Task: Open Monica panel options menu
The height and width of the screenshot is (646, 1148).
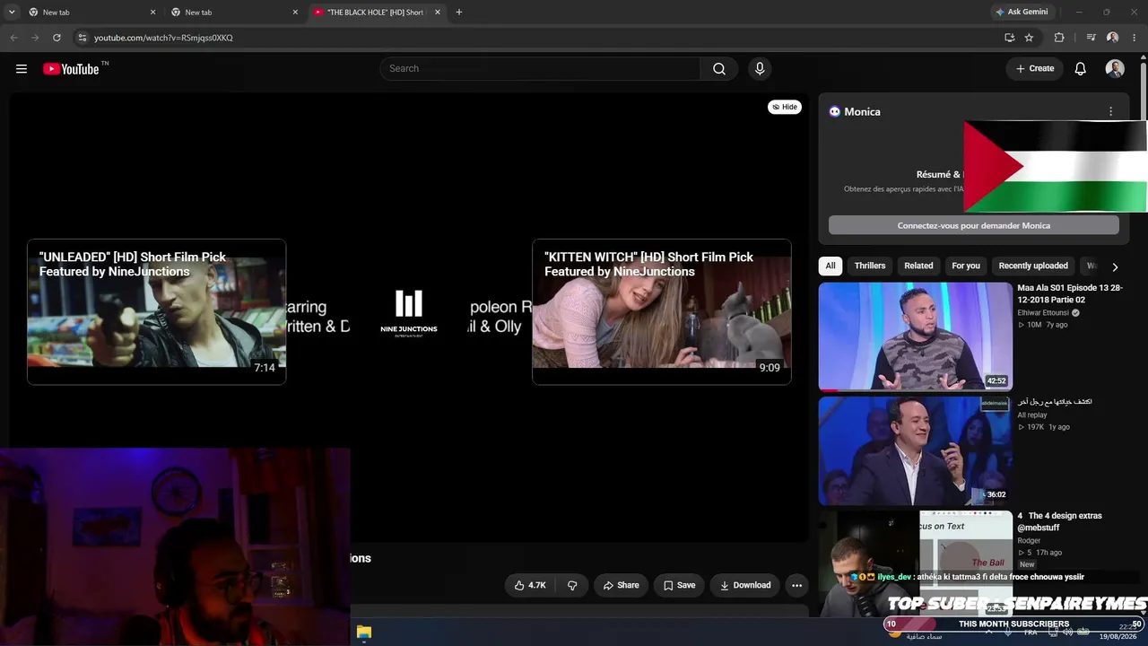Action: (1110, 112)
